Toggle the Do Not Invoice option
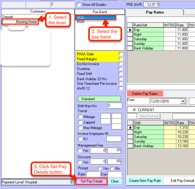195x189 pixels. 120,64
